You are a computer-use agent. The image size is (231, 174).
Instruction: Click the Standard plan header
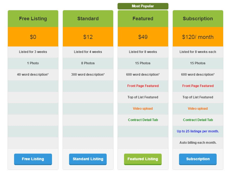tap(88, 19)
